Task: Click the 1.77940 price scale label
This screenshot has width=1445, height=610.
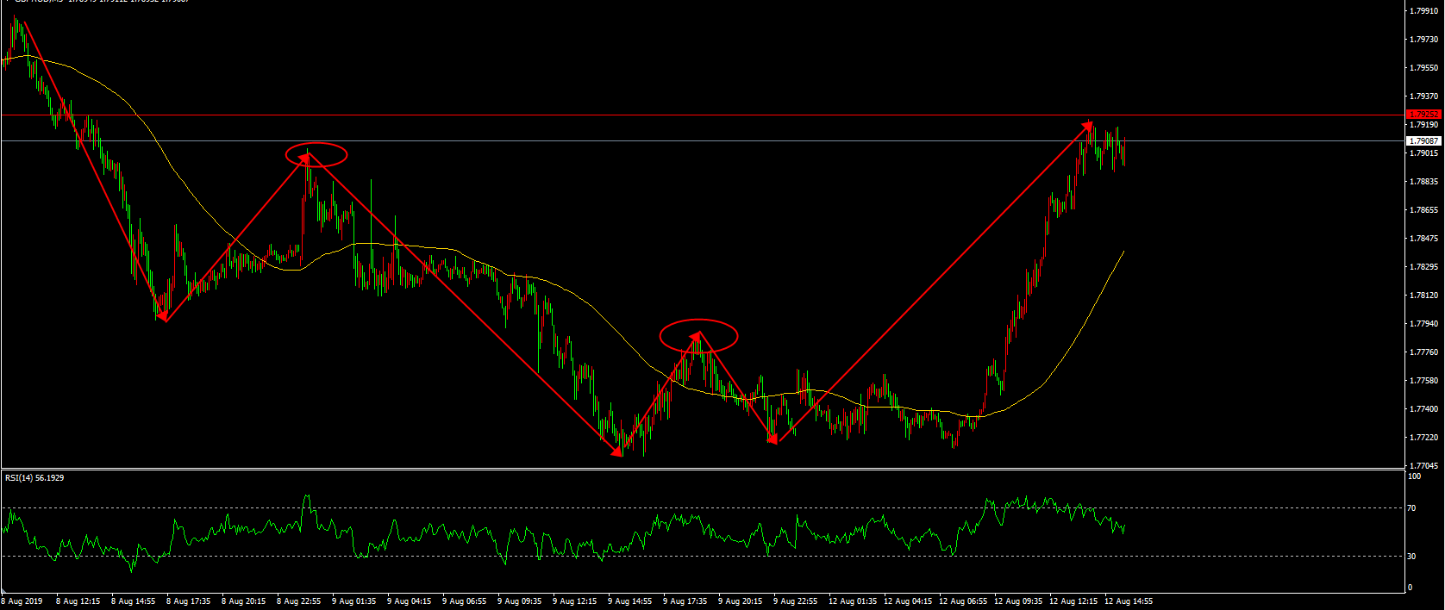Action: (1423, 324)
